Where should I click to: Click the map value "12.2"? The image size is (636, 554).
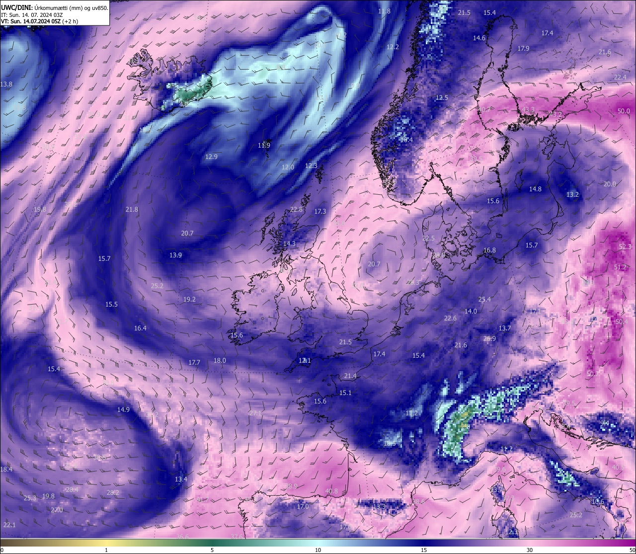[393, 47]
